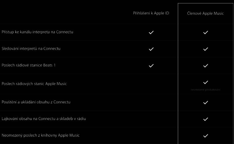234x144 pixels.
Task: Click Apple Music checkmark for Beats 1 radio
Action: click(206, 66)
